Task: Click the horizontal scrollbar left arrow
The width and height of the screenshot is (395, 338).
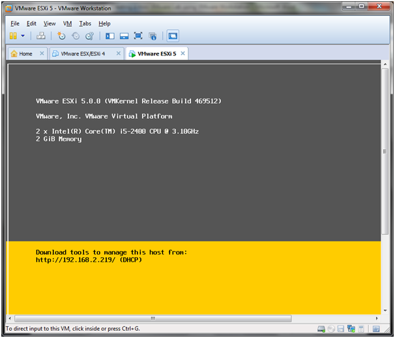Action: click(x=10, y=318)
